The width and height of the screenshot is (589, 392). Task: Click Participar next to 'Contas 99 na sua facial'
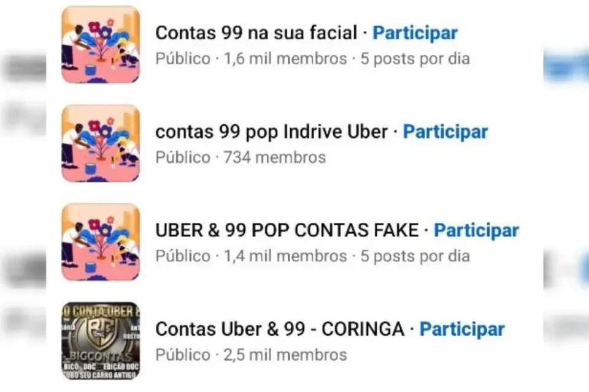tap(415, 33)
